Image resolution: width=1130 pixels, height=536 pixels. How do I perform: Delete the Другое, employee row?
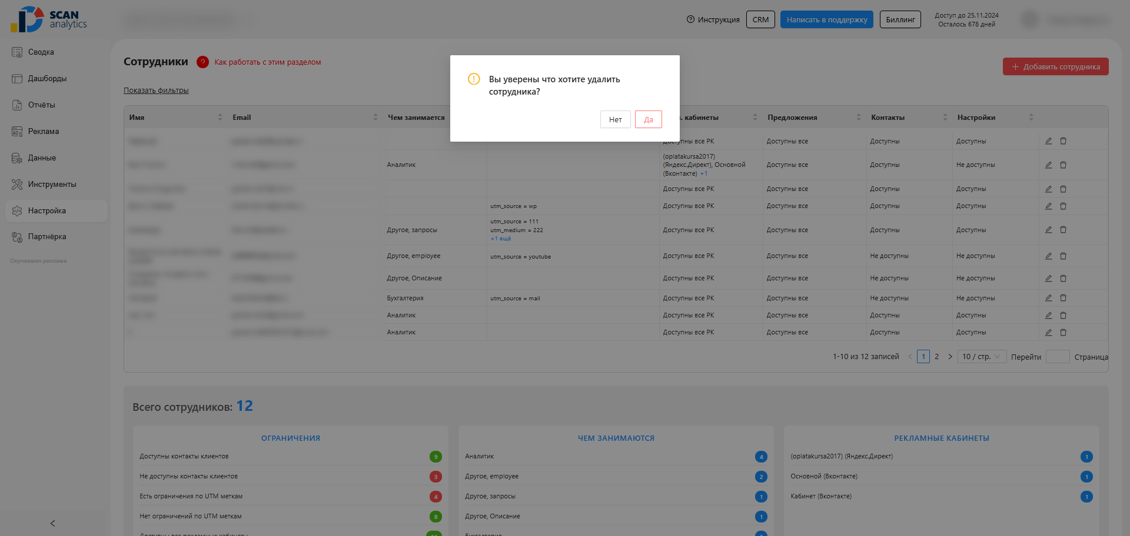click(x=1063, y=256)
